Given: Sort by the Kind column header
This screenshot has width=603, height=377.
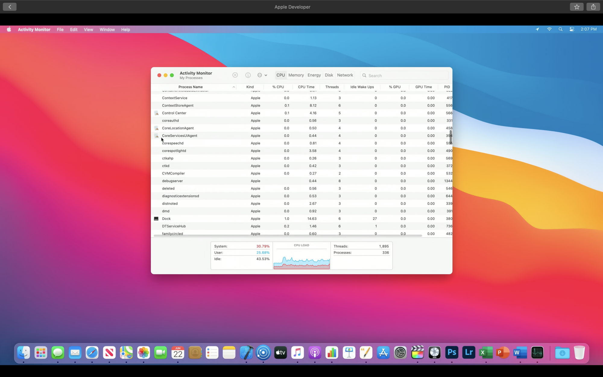Looking at the screenshot, I should point(250,87).
